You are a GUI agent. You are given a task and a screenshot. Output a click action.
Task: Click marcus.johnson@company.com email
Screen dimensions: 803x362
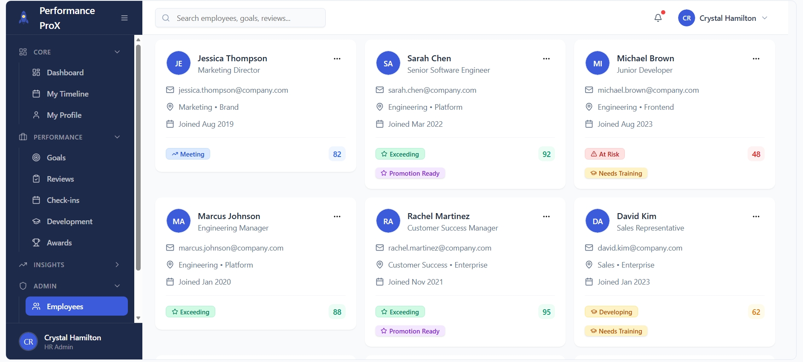[231, 248]
